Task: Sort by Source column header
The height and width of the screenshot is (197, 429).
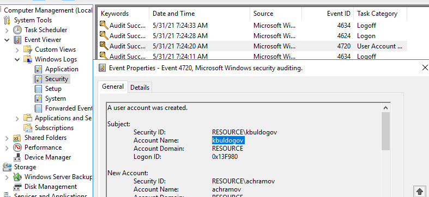Action: pyautogui.click(x=276, y=14)
